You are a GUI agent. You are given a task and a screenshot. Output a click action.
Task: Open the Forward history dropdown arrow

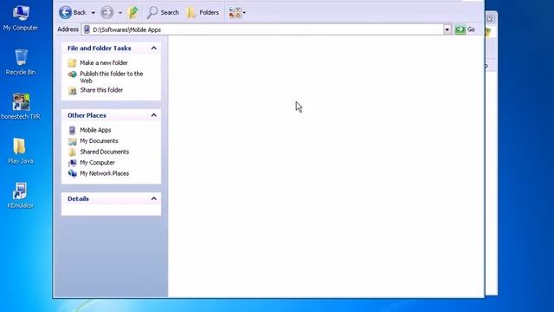tap(120, 13)
